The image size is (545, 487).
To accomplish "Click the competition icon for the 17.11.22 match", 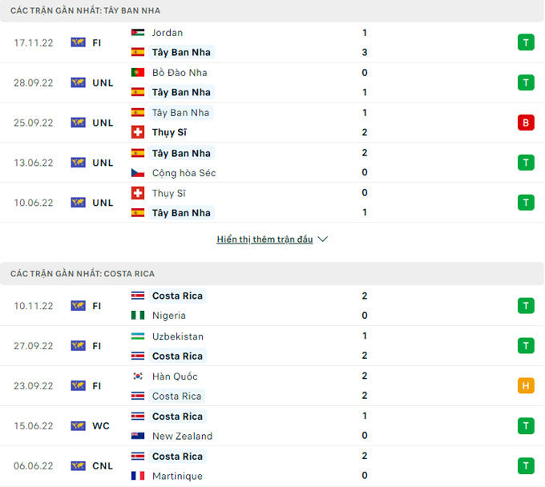I will point(78,42).
